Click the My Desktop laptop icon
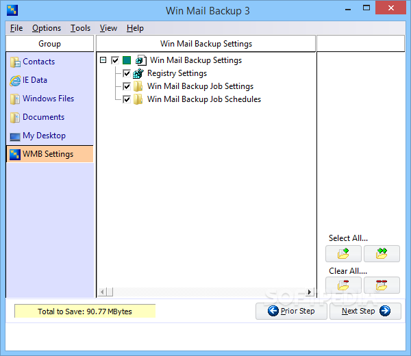 pyautogui.click(x=15, y=137)
